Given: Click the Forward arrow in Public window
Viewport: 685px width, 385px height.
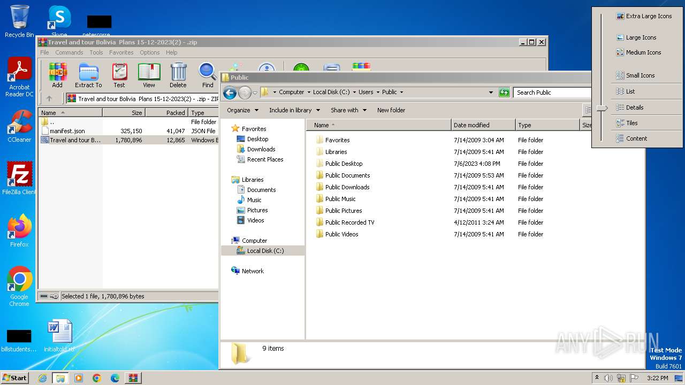Looking at the screenshot, I should pos(245,93).
